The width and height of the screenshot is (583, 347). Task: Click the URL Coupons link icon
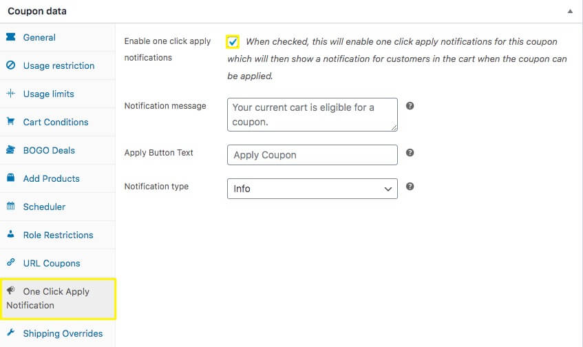point(10,263)
